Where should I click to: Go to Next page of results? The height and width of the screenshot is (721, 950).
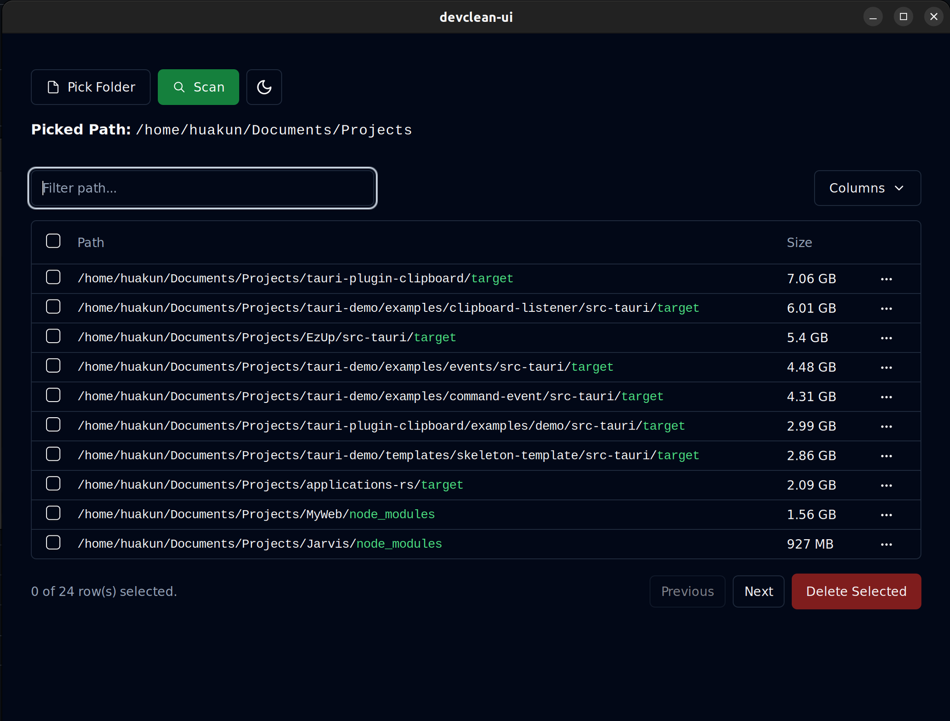[x=758, y=591]
